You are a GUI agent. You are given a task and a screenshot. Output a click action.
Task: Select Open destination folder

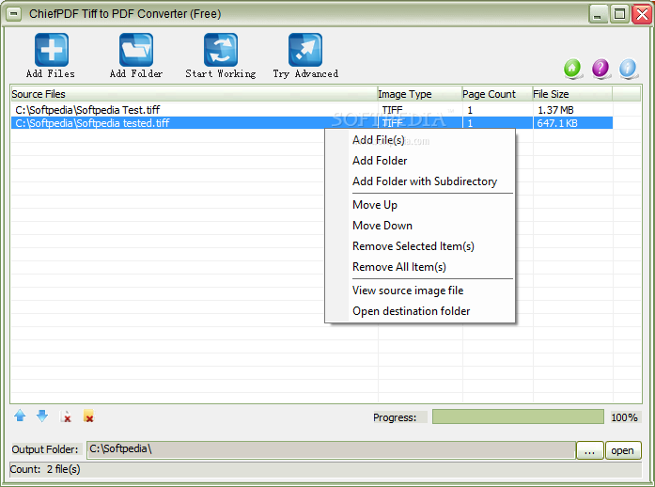tap(420, 311)
